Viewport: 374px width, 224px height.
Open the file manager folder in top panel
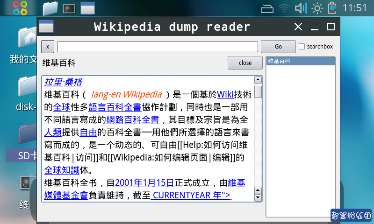coord(50,8)
